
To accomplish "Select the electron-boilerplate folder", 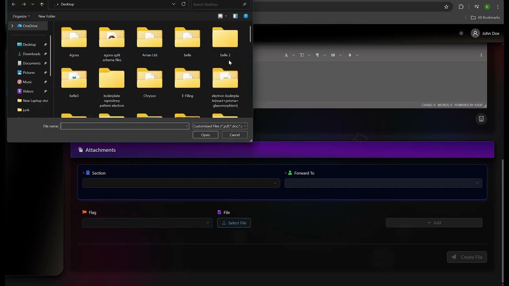I will (x=225, y=87).
